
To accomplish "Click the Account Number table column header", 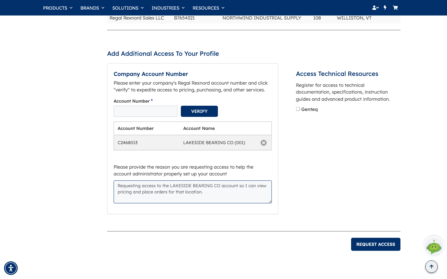I will (136, 128).
